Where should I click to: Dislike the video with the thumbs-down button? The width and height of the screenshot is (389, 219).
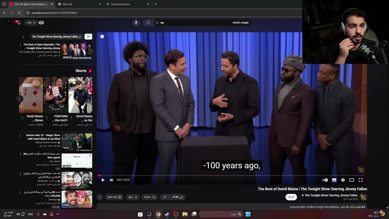click(x=165, y=197)
